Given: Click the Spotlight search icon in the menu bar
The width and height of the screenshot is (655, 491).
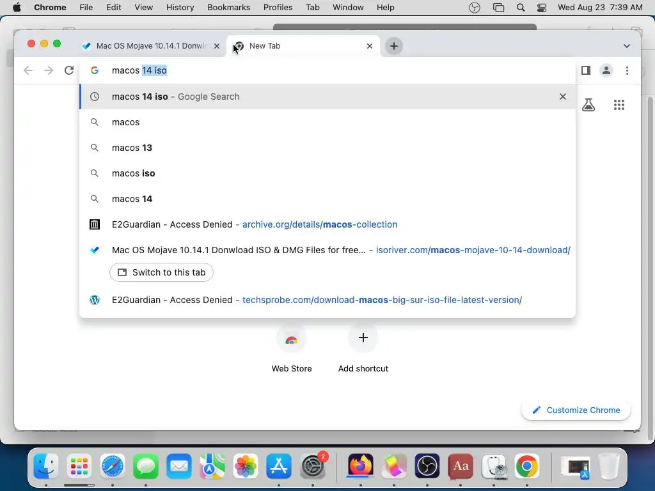Looking at the screenshot, I should [521, 8].
